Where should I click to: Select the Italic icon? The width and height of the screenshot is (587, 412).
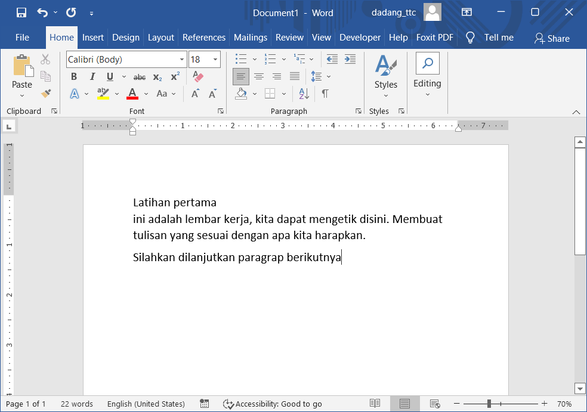(91, 77)
